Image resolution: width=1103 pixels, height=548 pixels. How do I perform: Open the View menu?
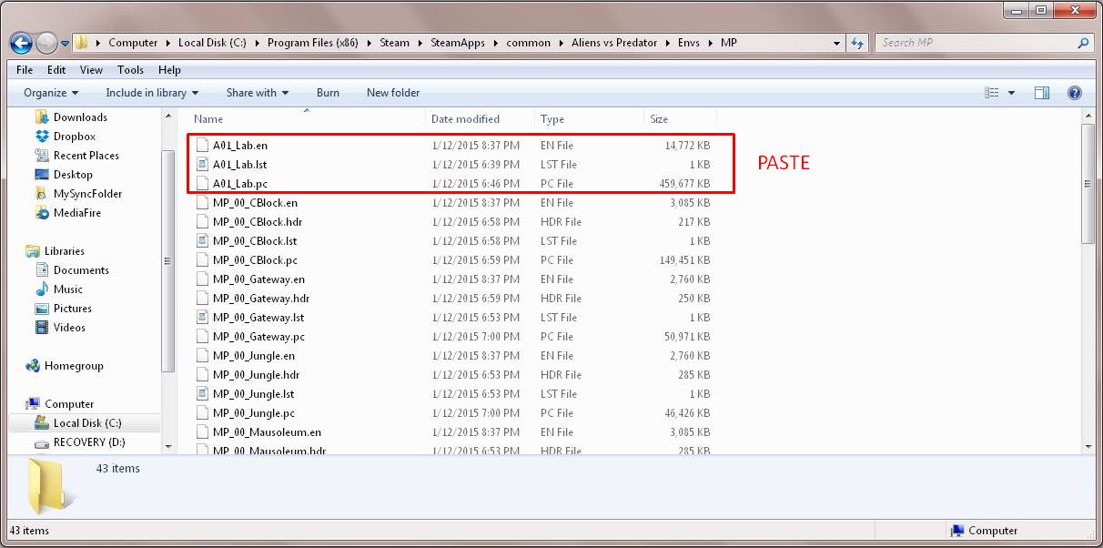(91, 70)
